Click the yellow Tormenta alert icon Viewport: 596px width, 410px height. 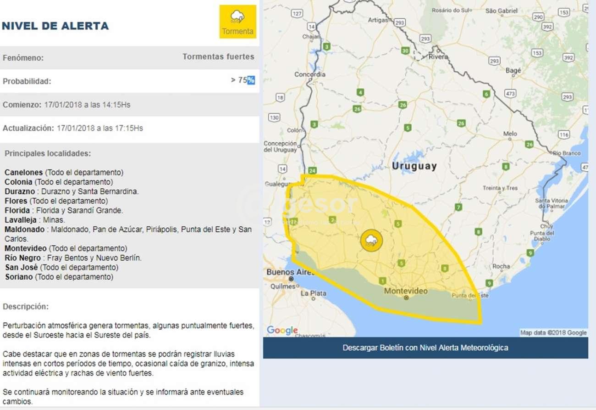pyautogui.click(x=237, y=22)
